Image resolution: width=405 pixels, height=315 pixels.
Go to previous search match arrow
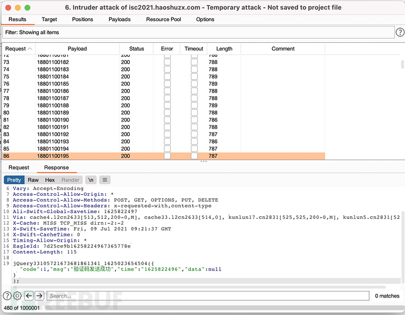point(29,296)
